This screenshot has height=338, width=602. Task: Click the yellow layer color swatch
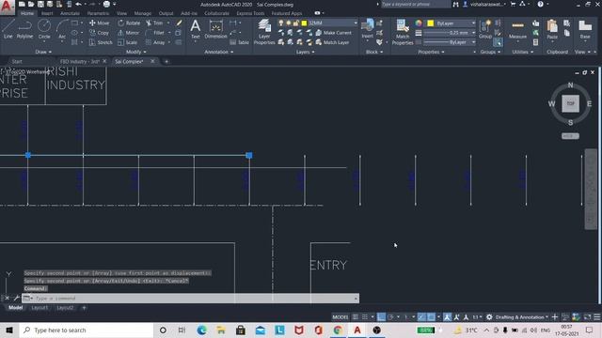click(x=304, y=23)
